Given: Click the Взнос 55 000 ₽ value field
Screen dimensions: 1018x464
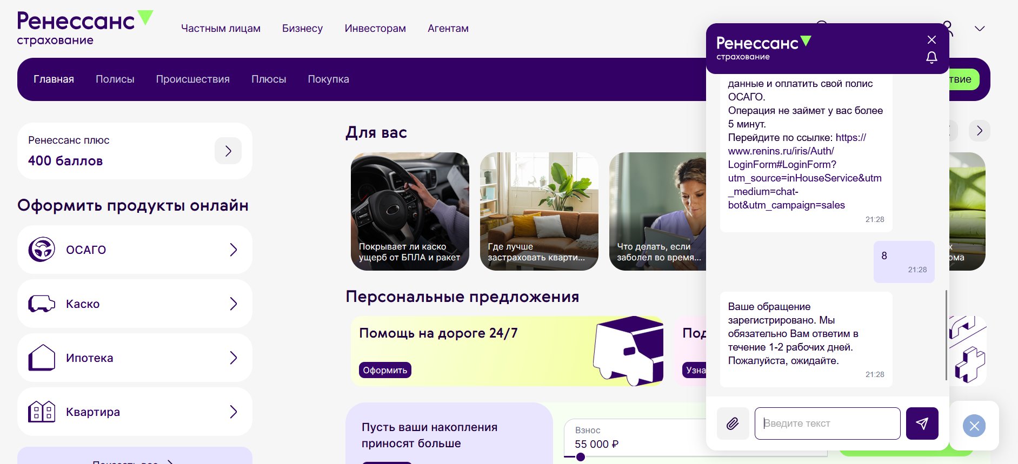Looking at the screenshot, I should (635, 438).
